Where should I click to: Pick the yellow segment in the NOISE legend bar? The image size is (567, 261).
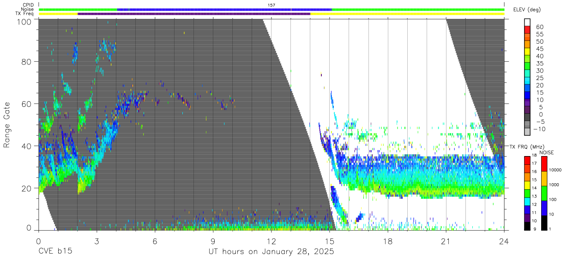(x=543, y=179)
